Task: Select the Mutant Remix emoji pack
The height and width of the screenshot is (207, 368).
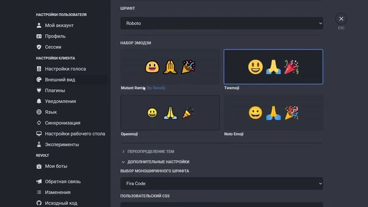Action: pos(170,67)
